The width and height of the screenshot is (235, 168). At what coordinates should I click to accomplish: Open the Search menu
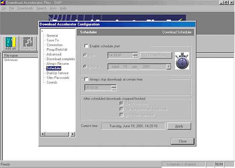(x=41, y=9)
